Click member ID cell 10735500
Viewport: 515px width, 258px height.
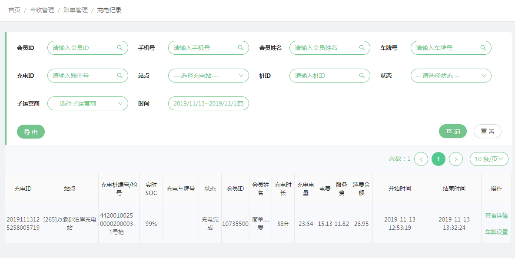[x=236, y=224]
